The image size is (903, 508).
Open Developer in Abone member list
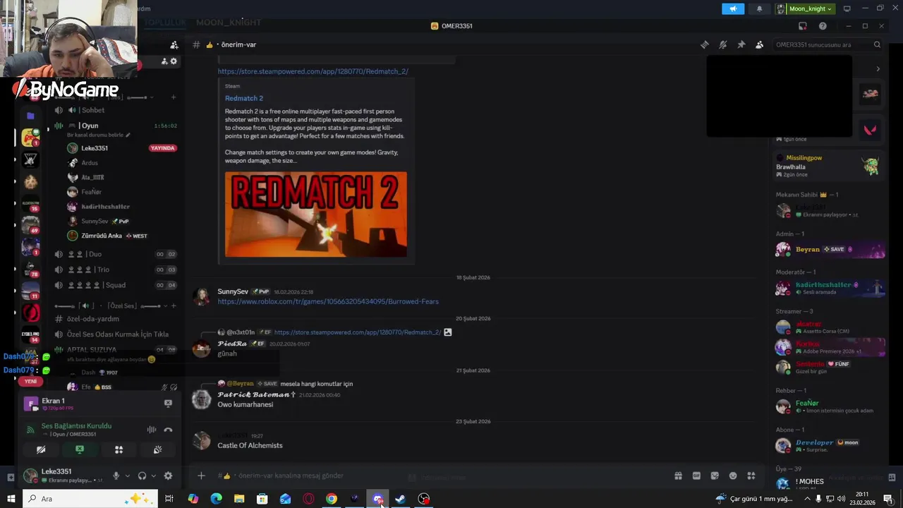point(830,445)
